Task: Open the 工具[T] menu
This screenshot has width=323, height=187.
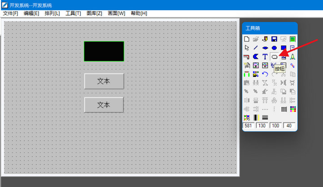Action: [73, 13]
